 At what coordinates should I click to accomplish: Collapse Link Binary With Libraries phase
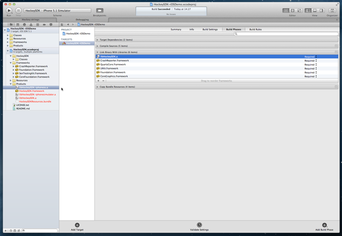coord(97,52)
